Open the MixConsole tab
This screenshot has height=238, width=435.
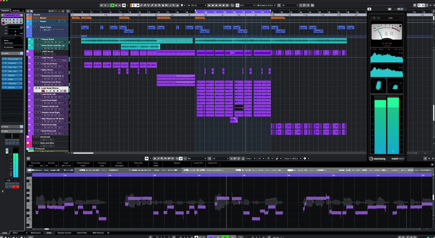[x=36, y=233]
